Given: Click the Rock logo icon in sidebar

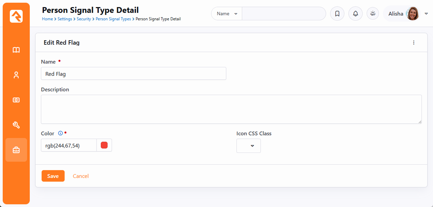Looking at the screenshot, I should tap(16, 16).
